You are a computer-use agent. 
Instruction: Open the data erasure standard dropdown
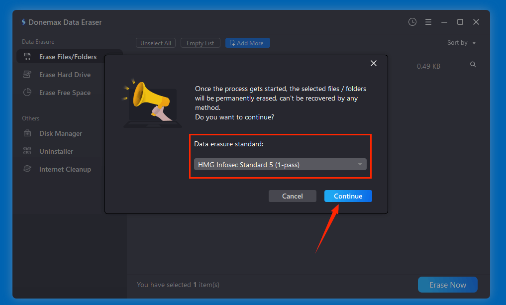280,164
